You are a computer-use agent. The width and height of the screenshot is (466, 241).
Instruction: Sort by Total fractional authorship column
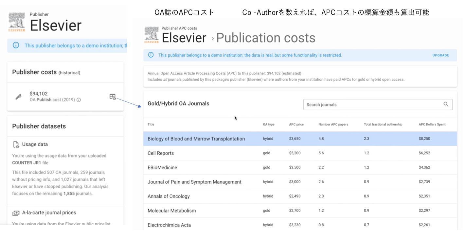(383, 124)
